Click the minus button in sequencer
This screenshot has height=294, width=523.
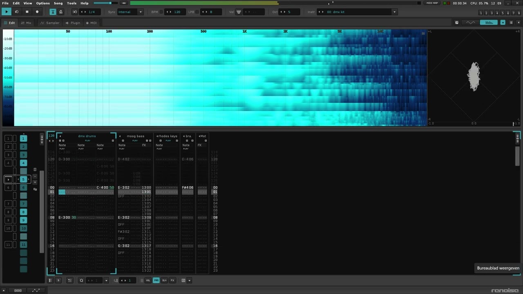[35, 176]
